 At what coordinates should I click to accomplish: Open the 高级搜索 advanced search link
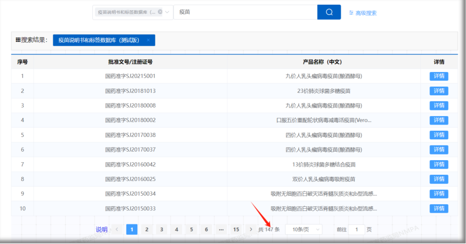362,13
